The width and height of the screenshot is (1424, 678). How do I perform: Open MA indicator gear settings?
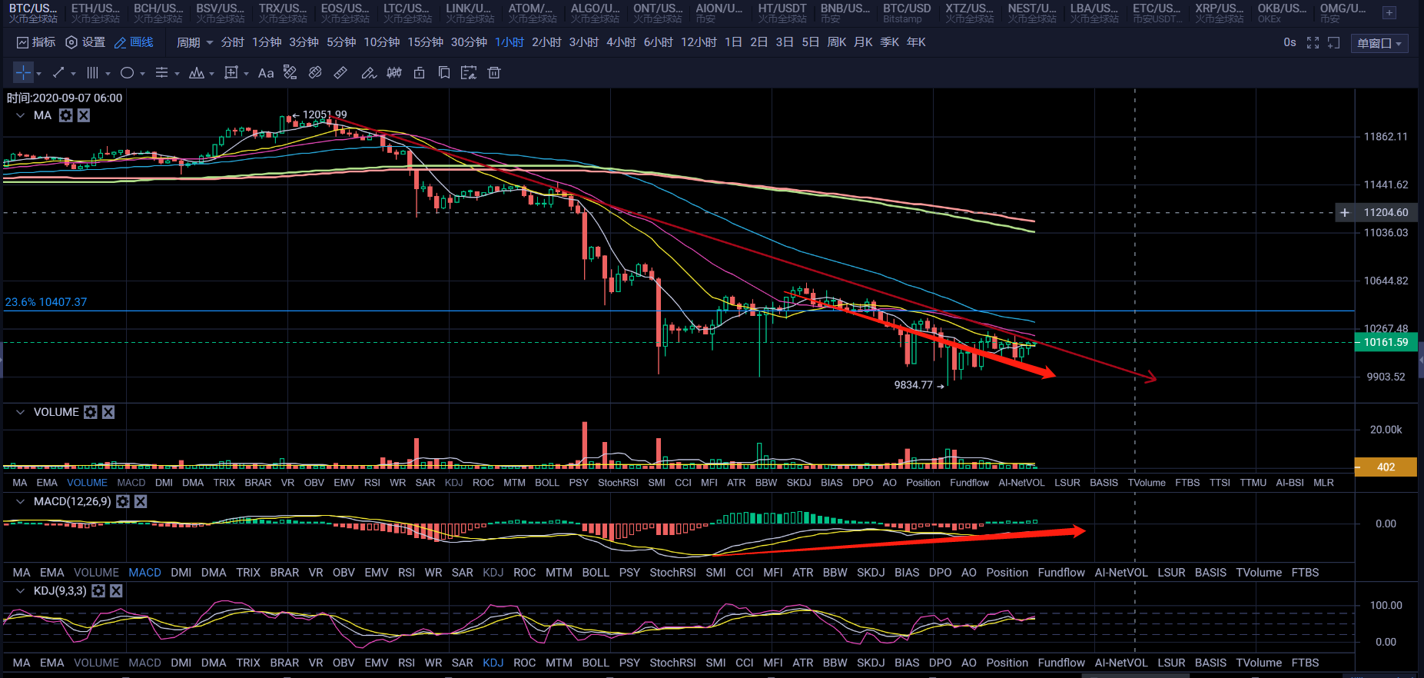coord(66,115)
